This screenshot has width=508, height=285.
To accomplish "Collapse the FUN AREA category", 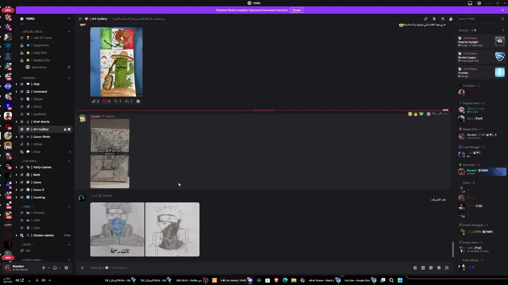I will (x=30, y=161).
